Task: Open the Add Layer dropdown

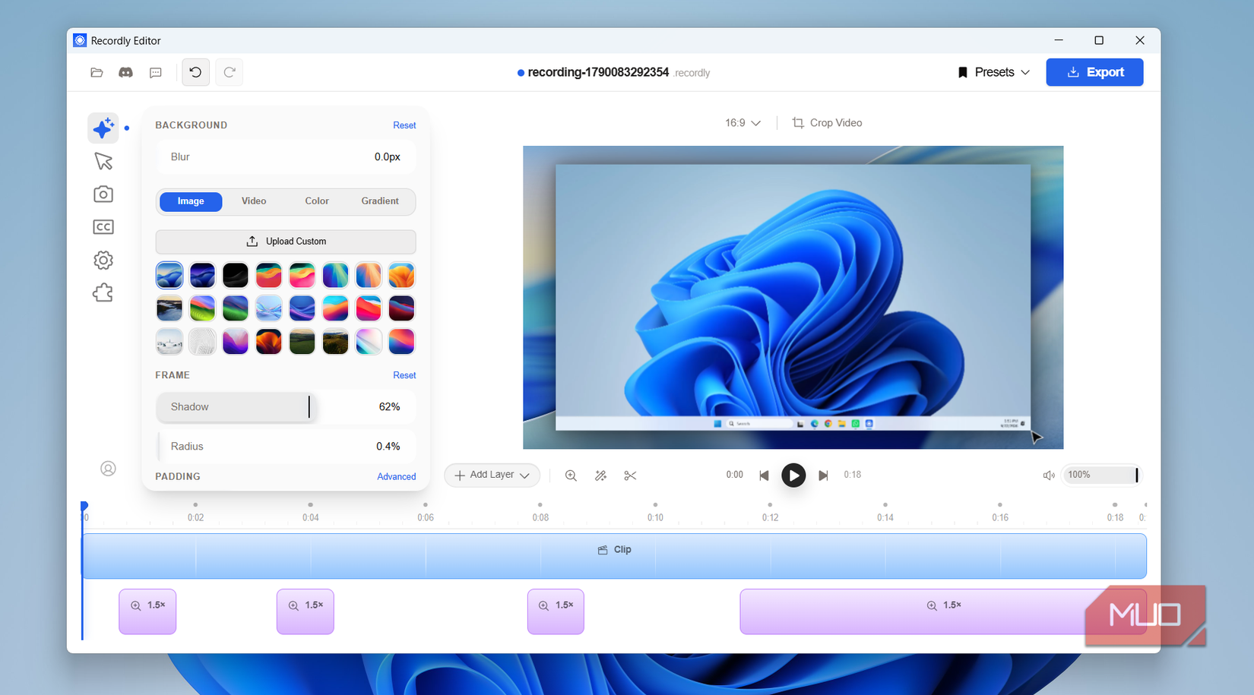Action: pyautogui.click(x=492, y=475)
